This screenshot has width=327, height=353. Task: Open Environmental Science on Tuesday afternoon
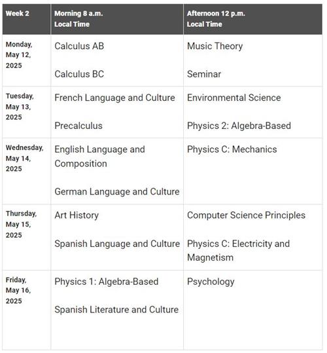coord(234,98)
